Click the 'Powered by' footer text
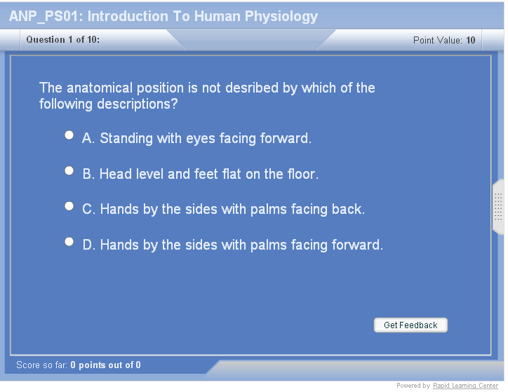Image resolution: width=508 pixels, height=392 pixels. click(413, 386)
